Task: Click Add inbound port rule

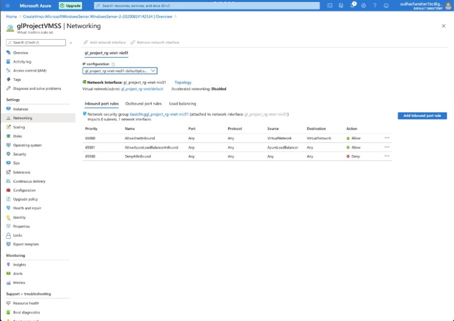Action: pos(422,116)
